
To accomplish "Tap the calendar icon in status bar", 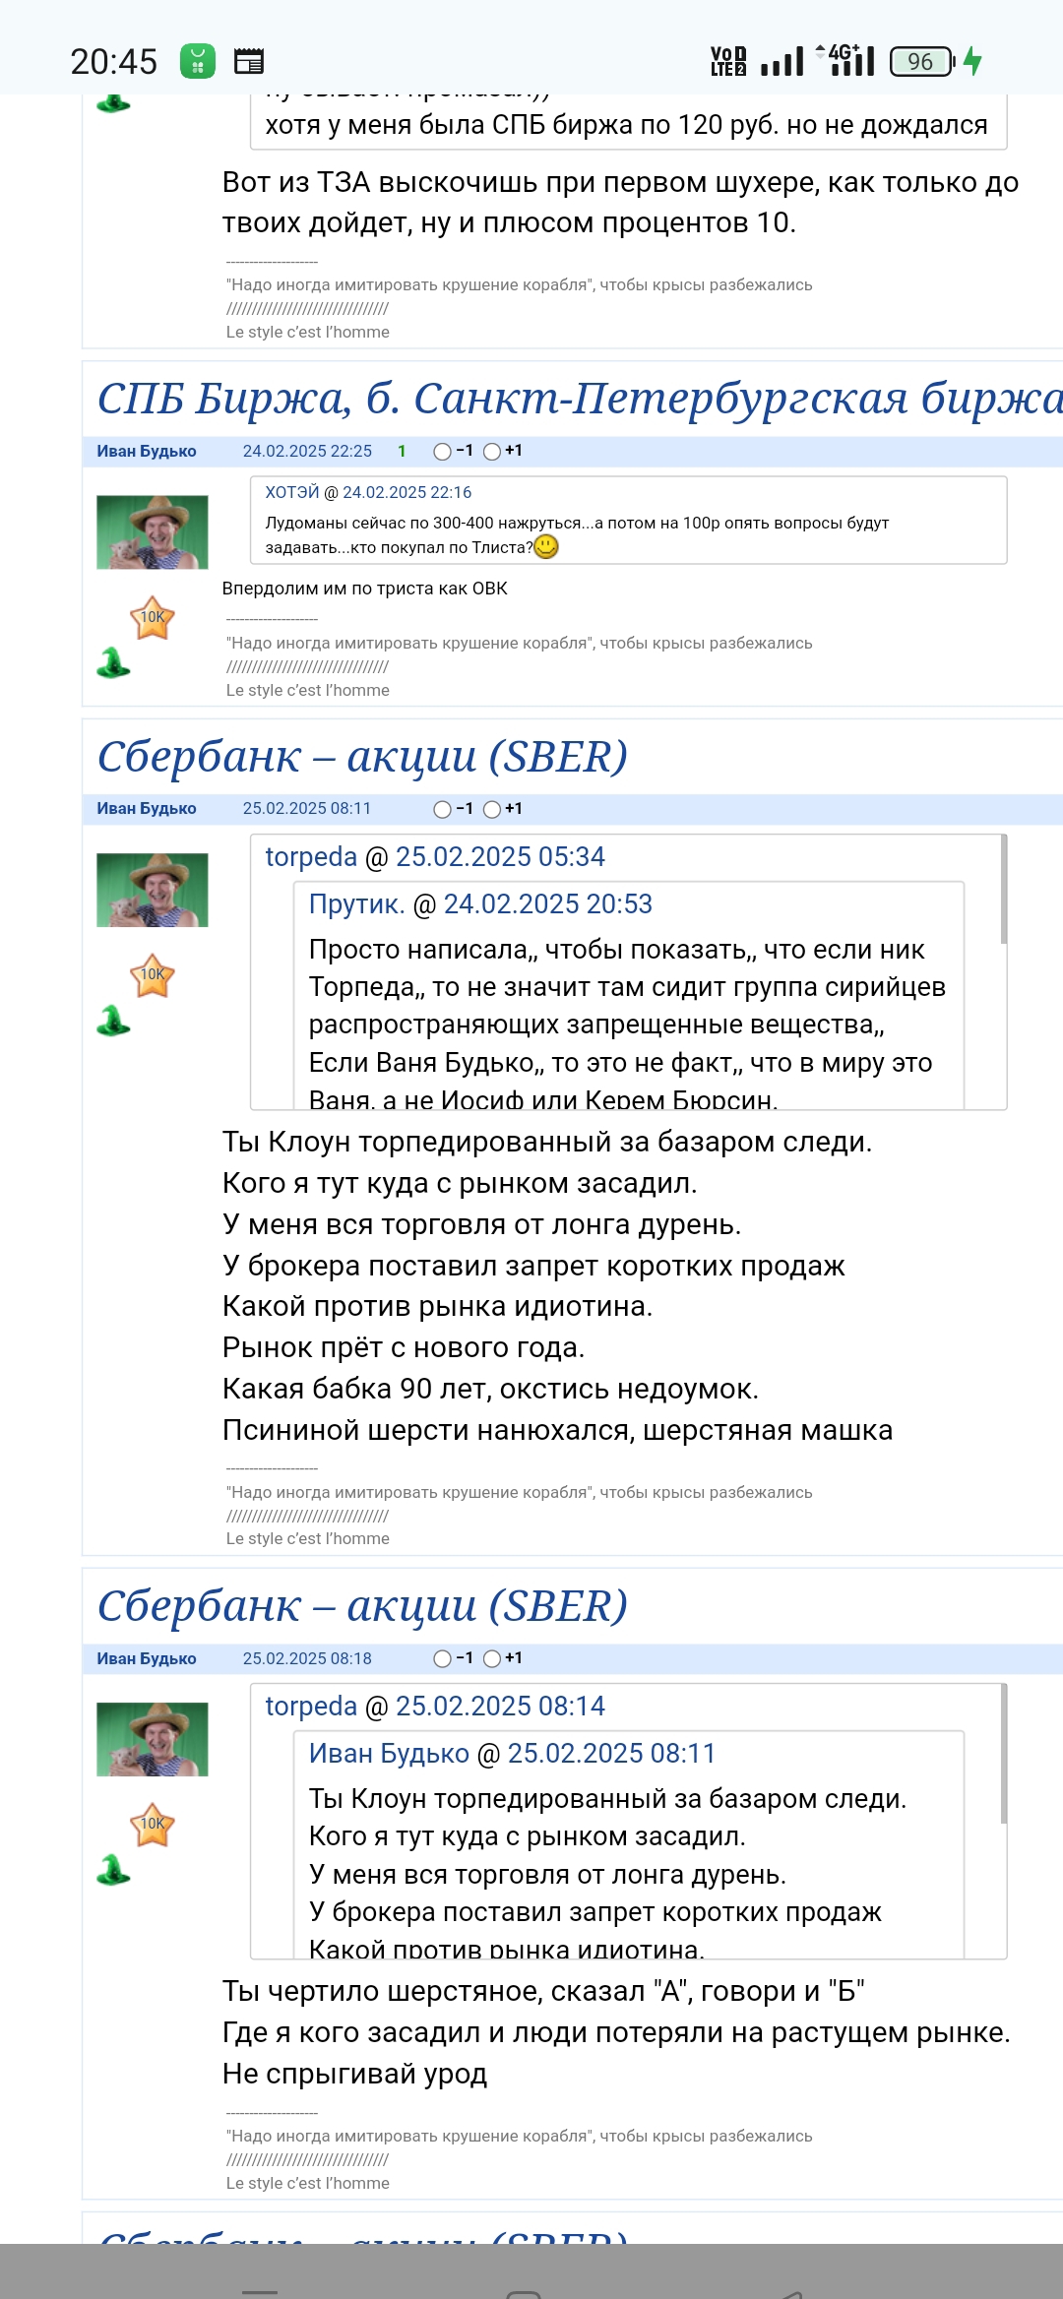I will (x=249, y=61).
